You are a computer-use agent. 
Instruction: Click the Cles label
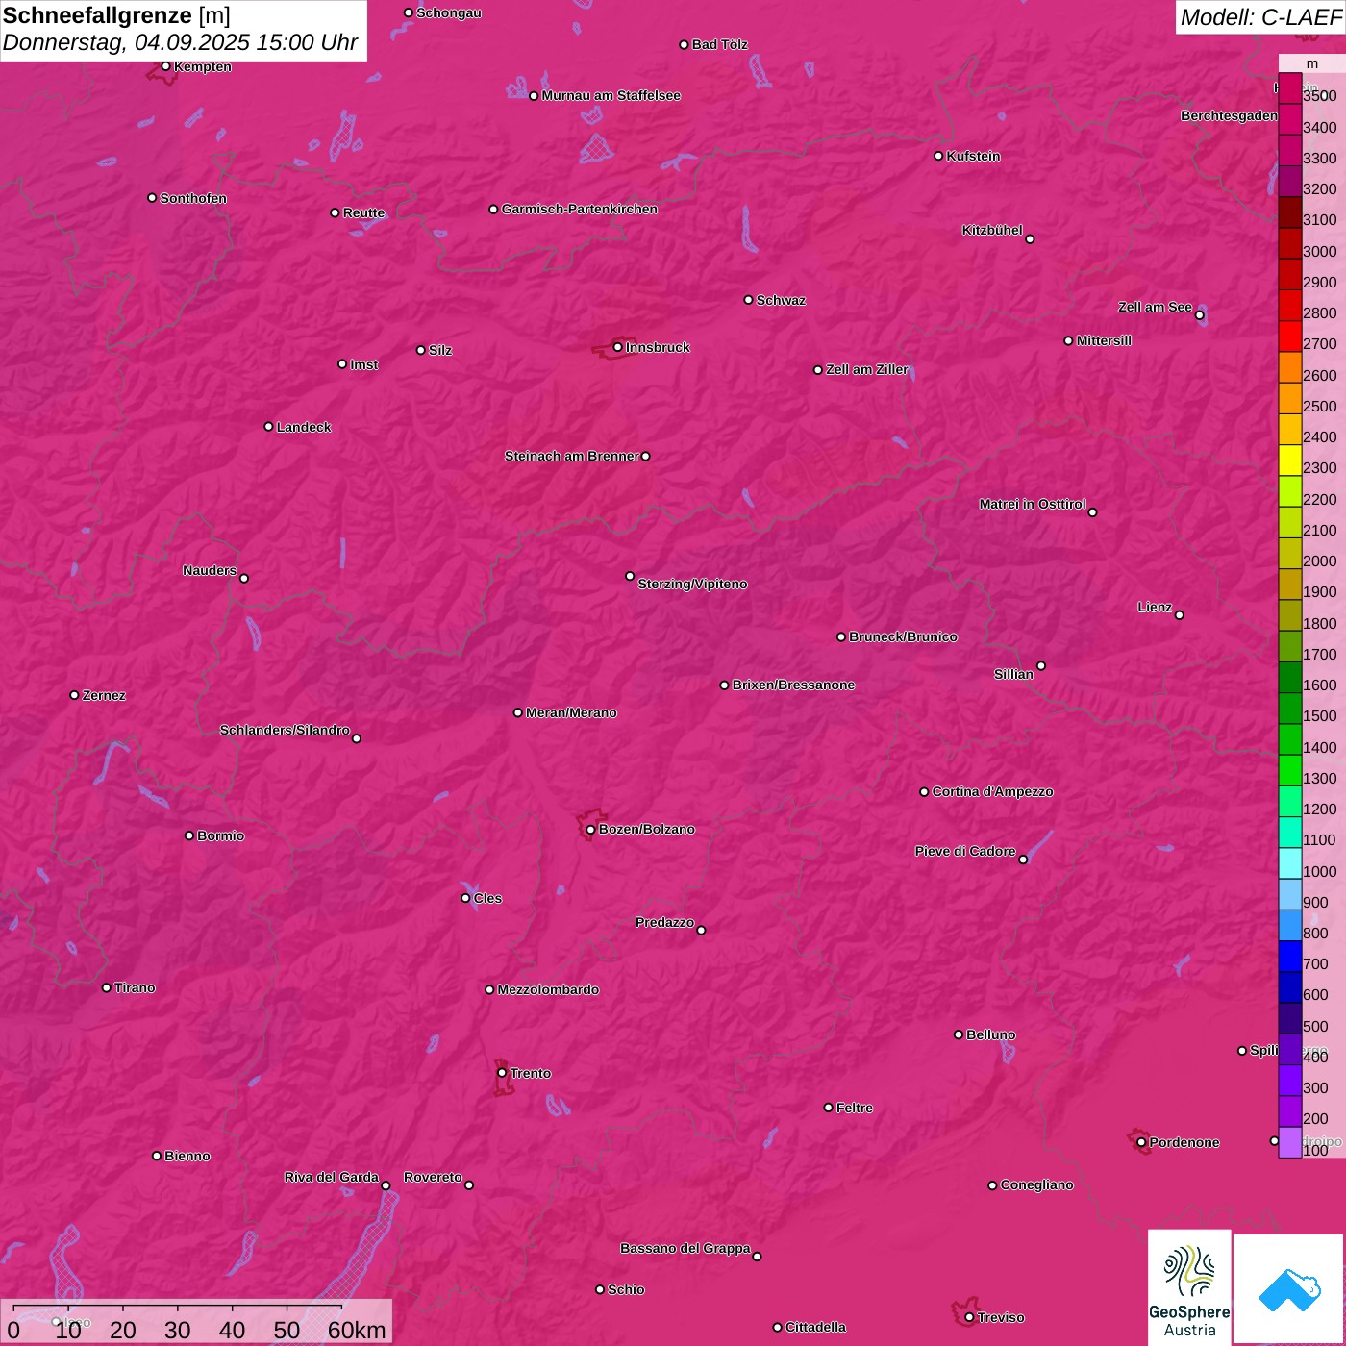(x=487, y=898)
